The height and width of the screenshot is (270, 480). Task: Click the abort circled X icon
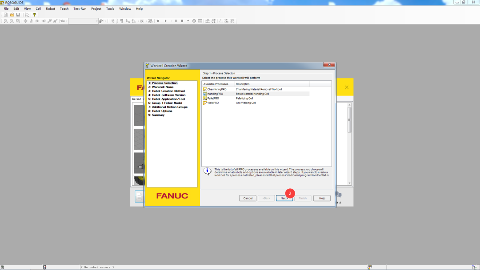pyautogui.click(x=194, y=21)
